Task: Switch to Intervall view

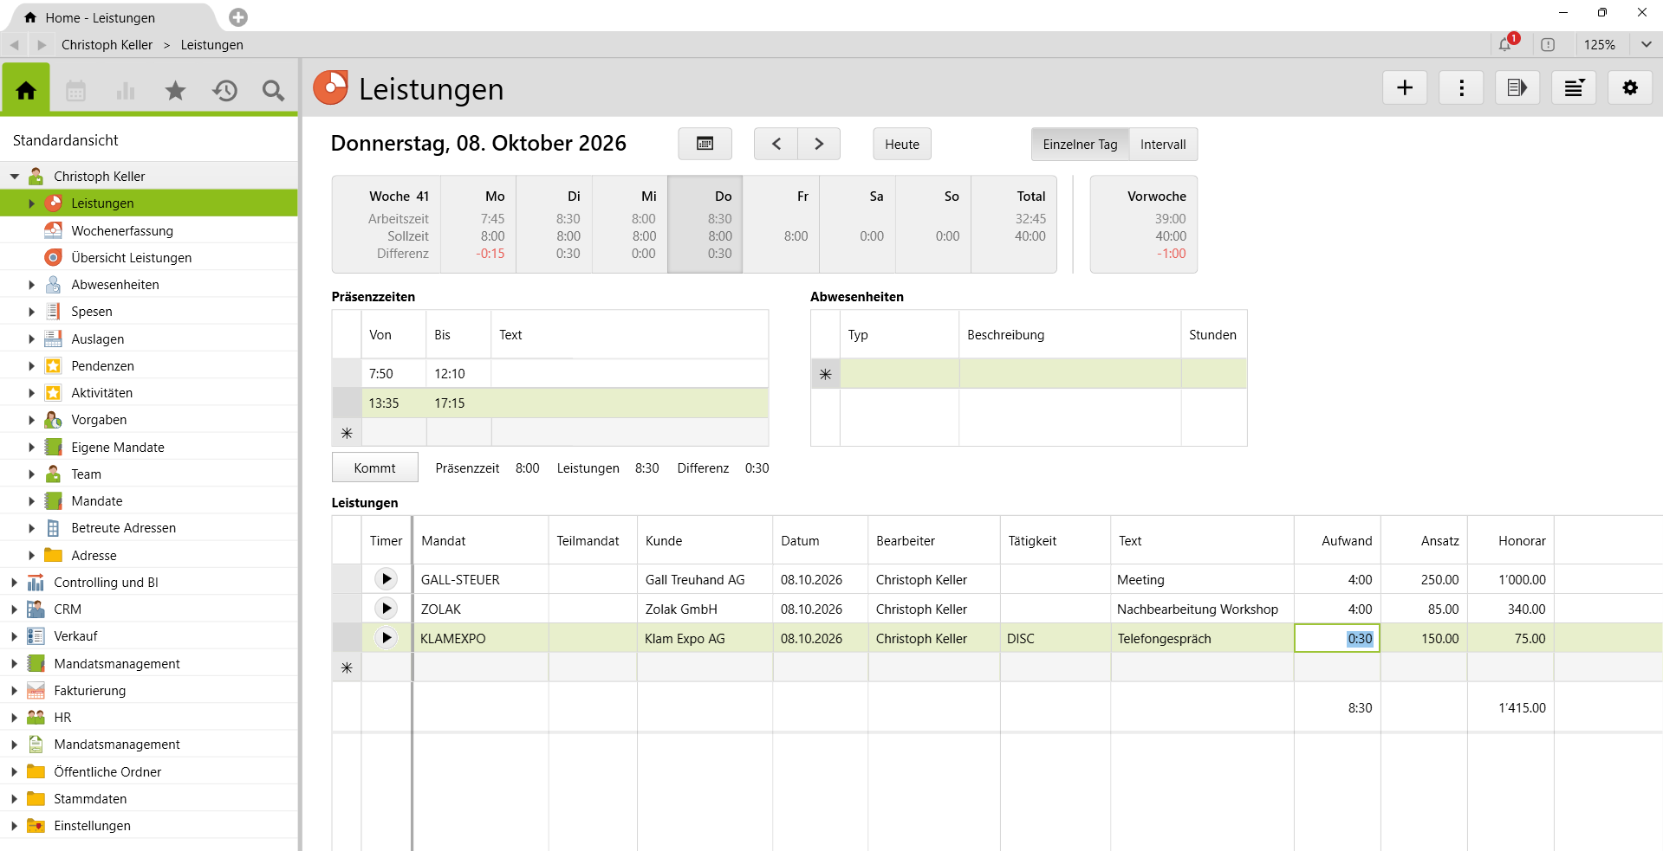Action: 1163,144
